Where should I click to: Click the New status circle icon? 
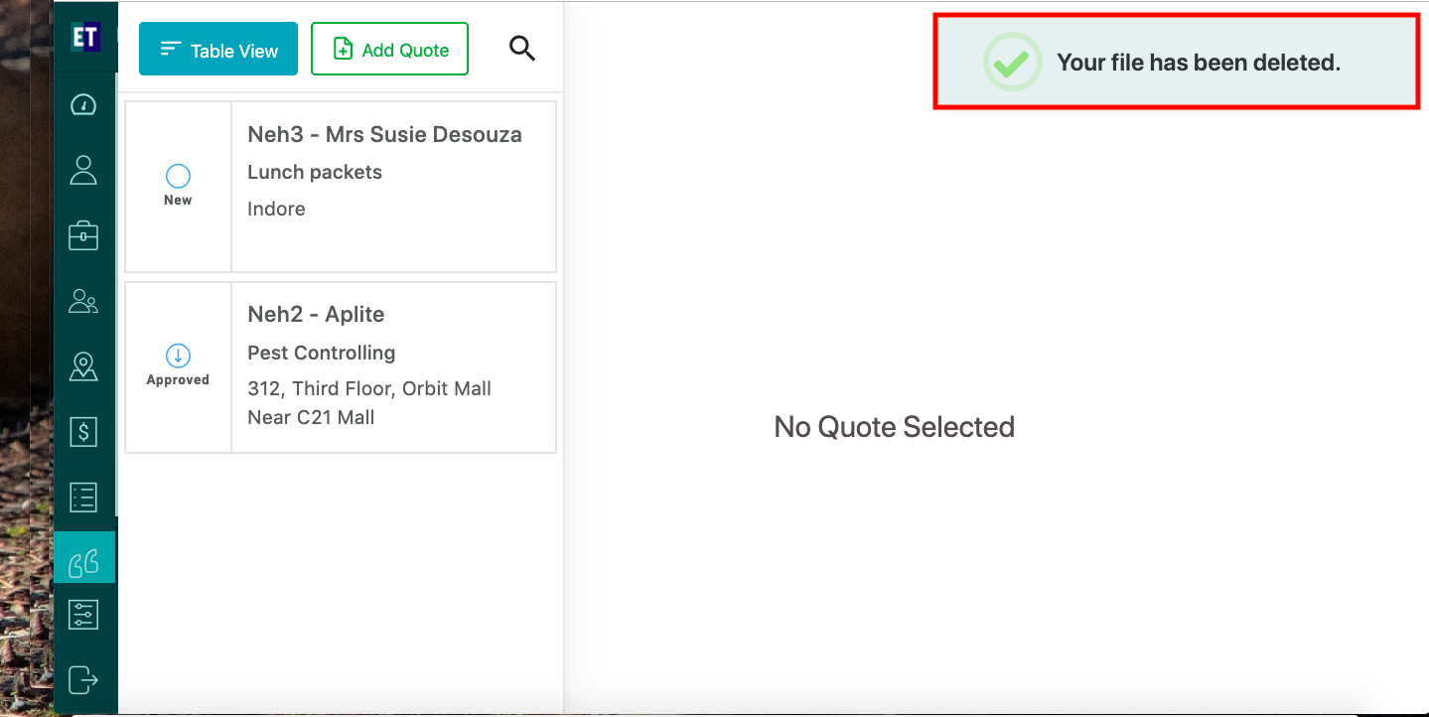click(178, 176)
